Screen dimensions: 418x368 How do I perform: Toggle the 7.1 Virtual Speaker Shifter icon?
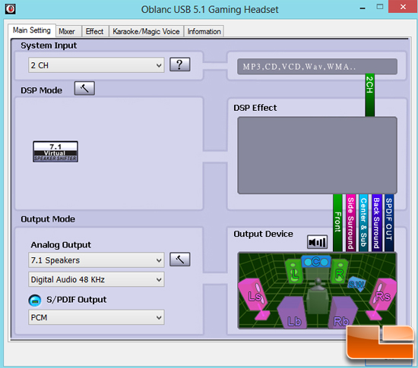tap(55, 152)
